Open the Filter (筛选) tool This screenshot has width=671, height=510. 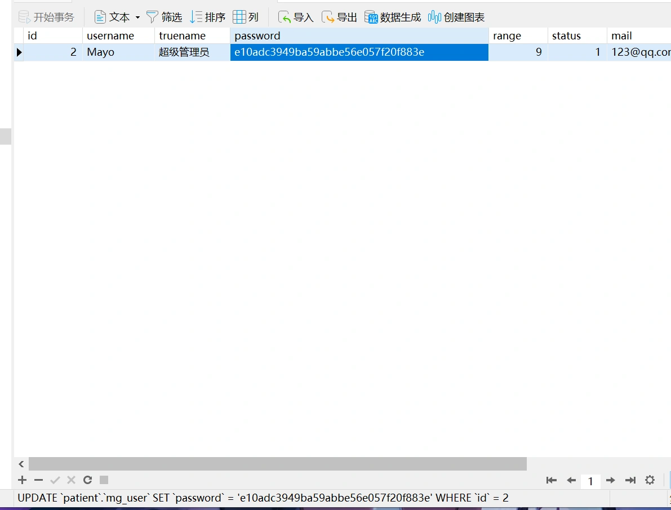(x=153, y=17)
